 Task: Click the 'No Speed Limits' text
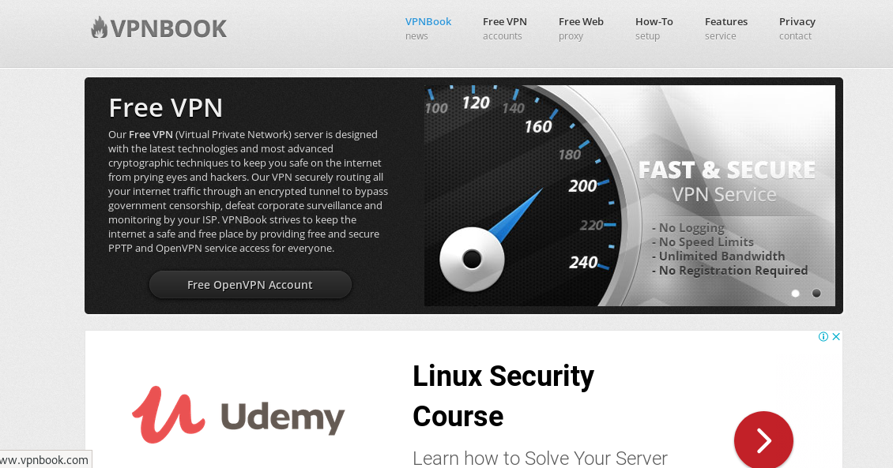coord(703,242)
